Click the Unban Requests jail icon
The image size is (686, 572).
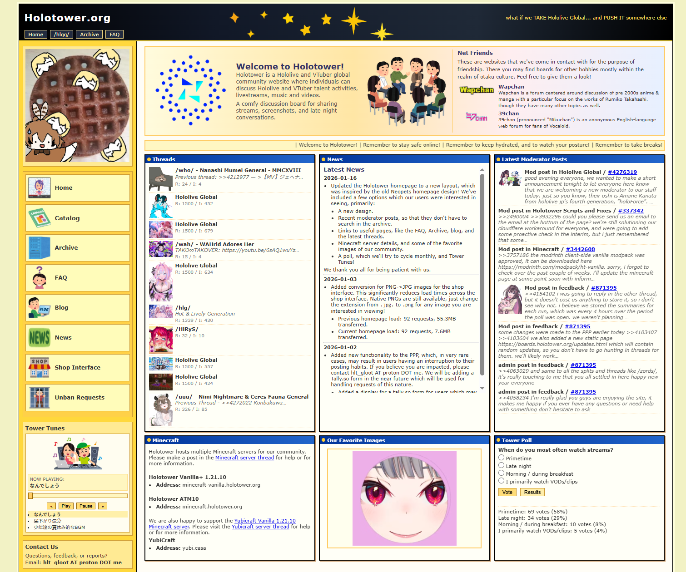(40, 398)
